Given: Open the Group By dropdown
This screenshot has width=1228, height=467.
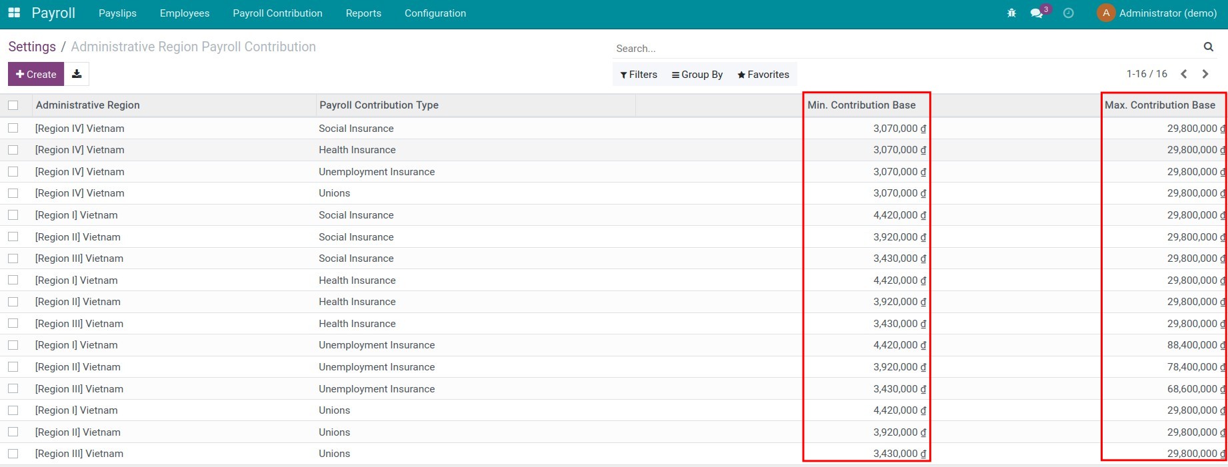Looking at the screenshot, I should click(x=697, y=75).
